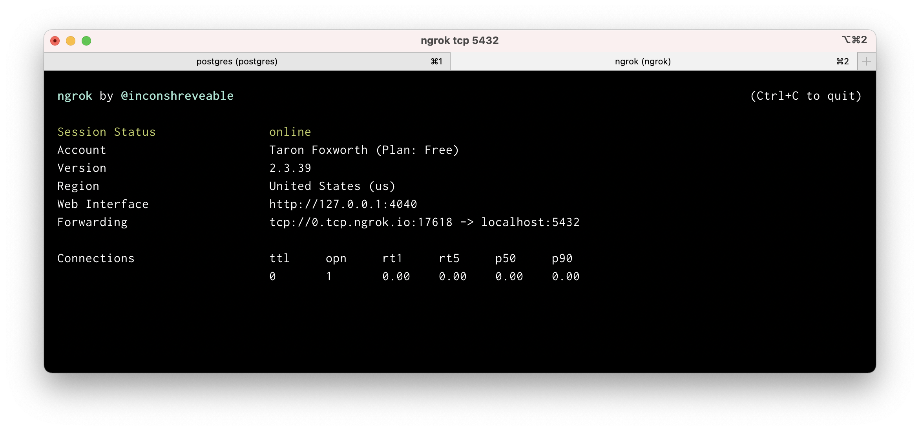Maximize the window with the green button
Image resolution: width=920 pixels, height=431 pixels.
[86, 41]
